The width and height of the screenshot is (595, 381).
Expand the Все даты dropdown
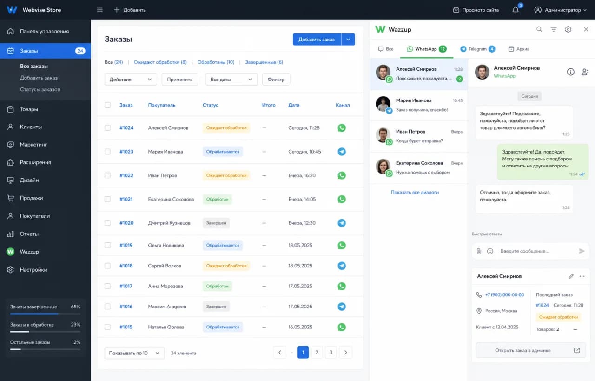[231, 80]
